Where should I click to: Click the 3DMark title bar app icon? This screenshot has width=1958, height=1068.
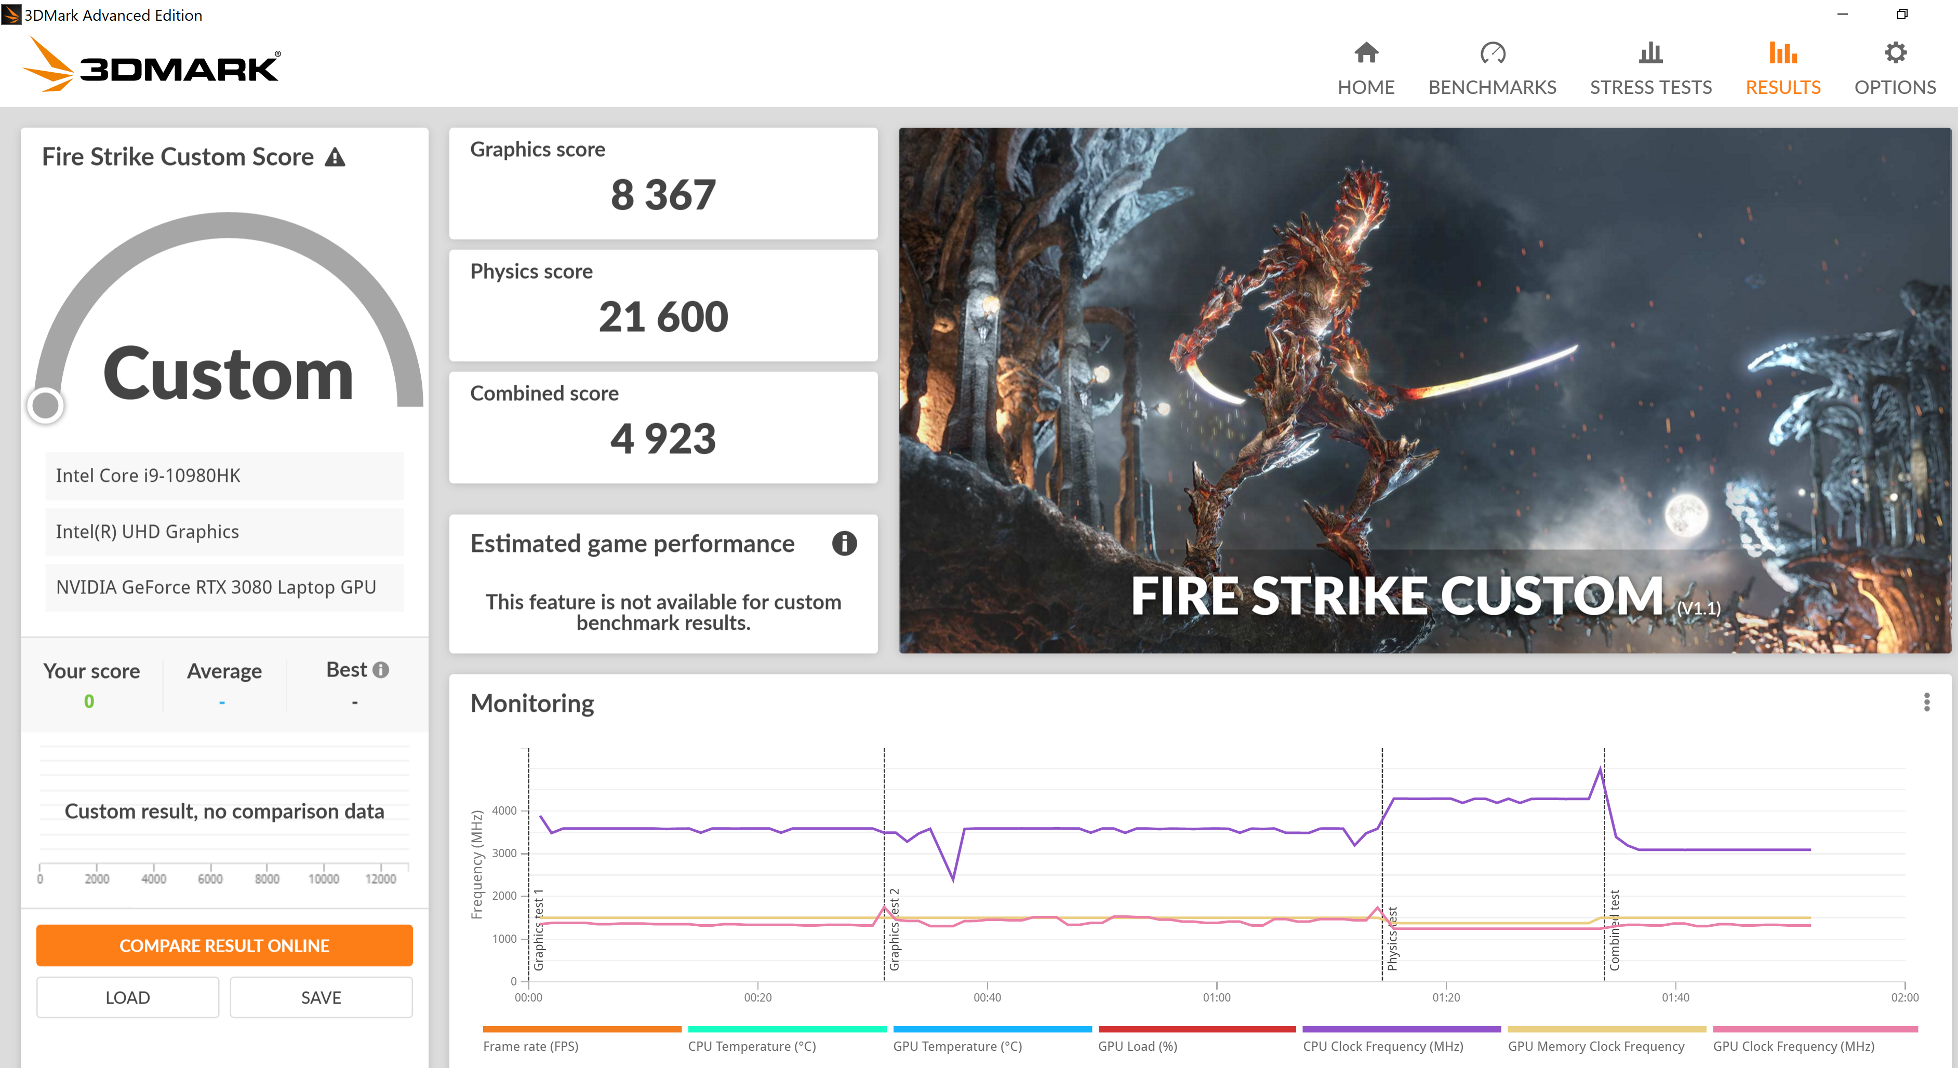pyautogui.click(x=10, y=15)
